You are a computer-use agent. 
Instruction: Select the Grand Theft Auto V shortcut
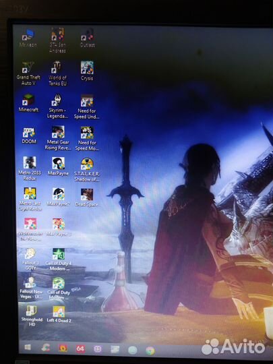[28, 73]
